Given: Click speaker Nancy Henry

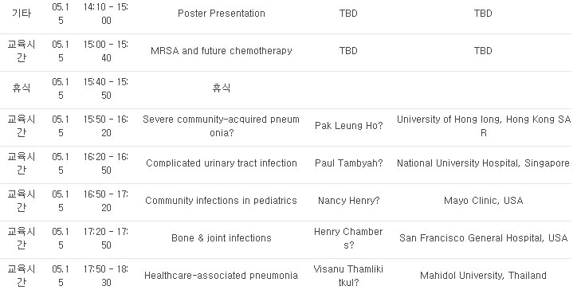Looking at the screenshot, I should [x=348, y=201].
